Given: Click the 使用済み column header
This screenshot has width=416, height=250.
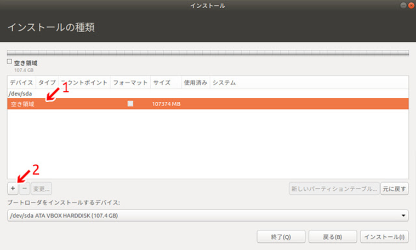Looking at the screenshot, I should pyautogui.click(x=196, y=83).
